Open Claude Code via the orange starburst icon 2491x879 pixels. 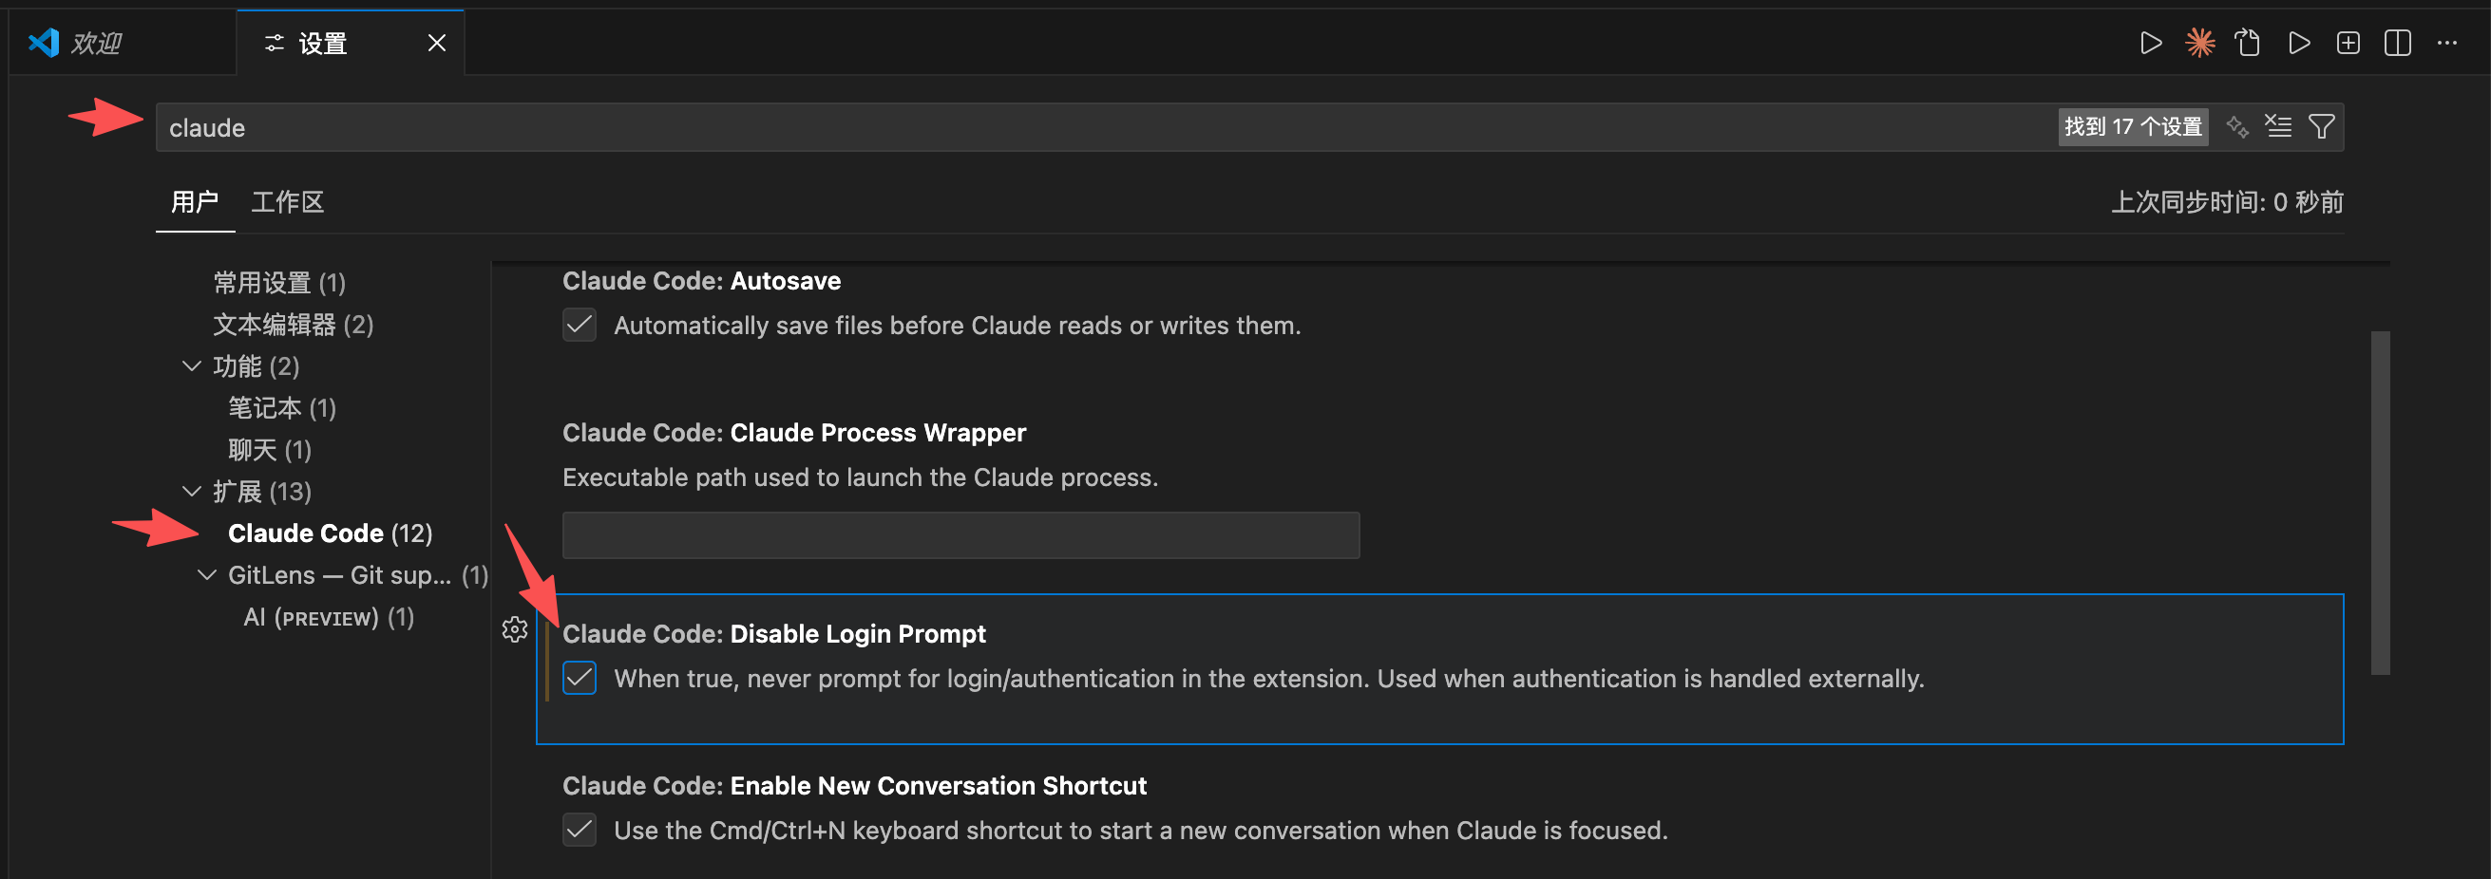[x=2199, y=43]
